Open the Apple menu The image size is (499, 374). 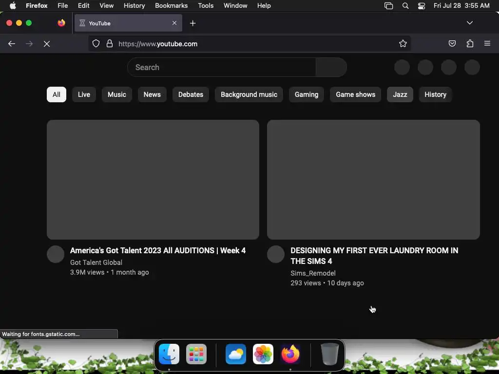[x=13, y=5]
